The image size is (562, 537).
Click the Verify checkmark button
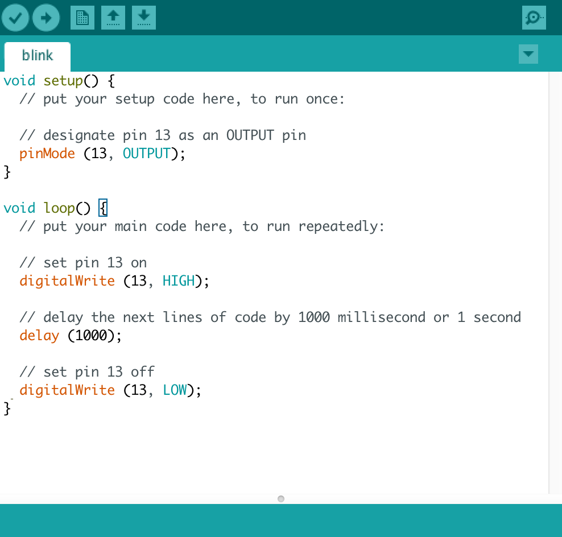[x=15, y=18]
